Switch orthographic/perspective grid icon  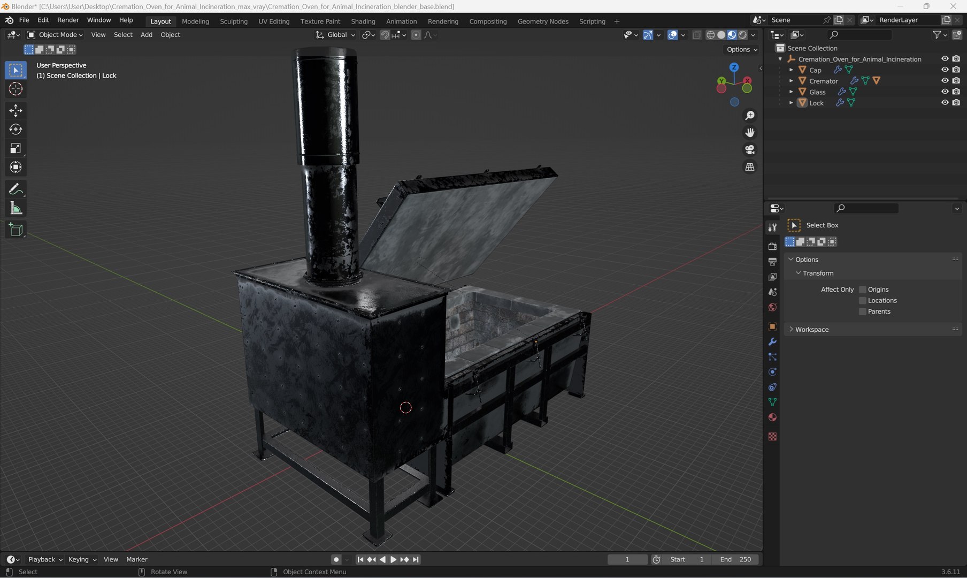point(750,167)
